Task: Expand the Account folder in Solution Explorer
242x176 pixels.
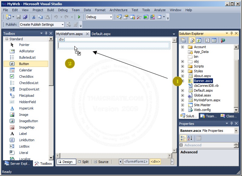Action: pyautogui.click(x=182, y=47)
